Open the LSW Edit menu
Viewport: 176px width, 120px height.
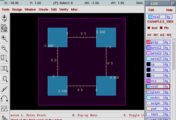coord(151,10)
